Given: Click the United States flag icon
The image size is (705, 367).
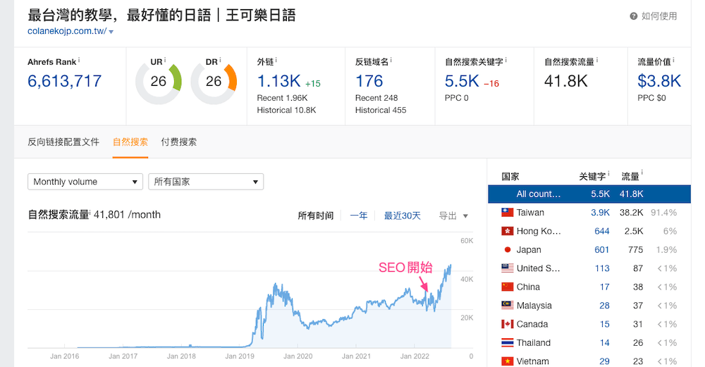Looking at the screenshot, I should click(x=507, y=268).
